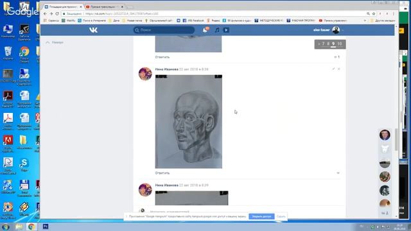411x231 pixels.
Task: Click browser back arrow
Action: (45, 13)
